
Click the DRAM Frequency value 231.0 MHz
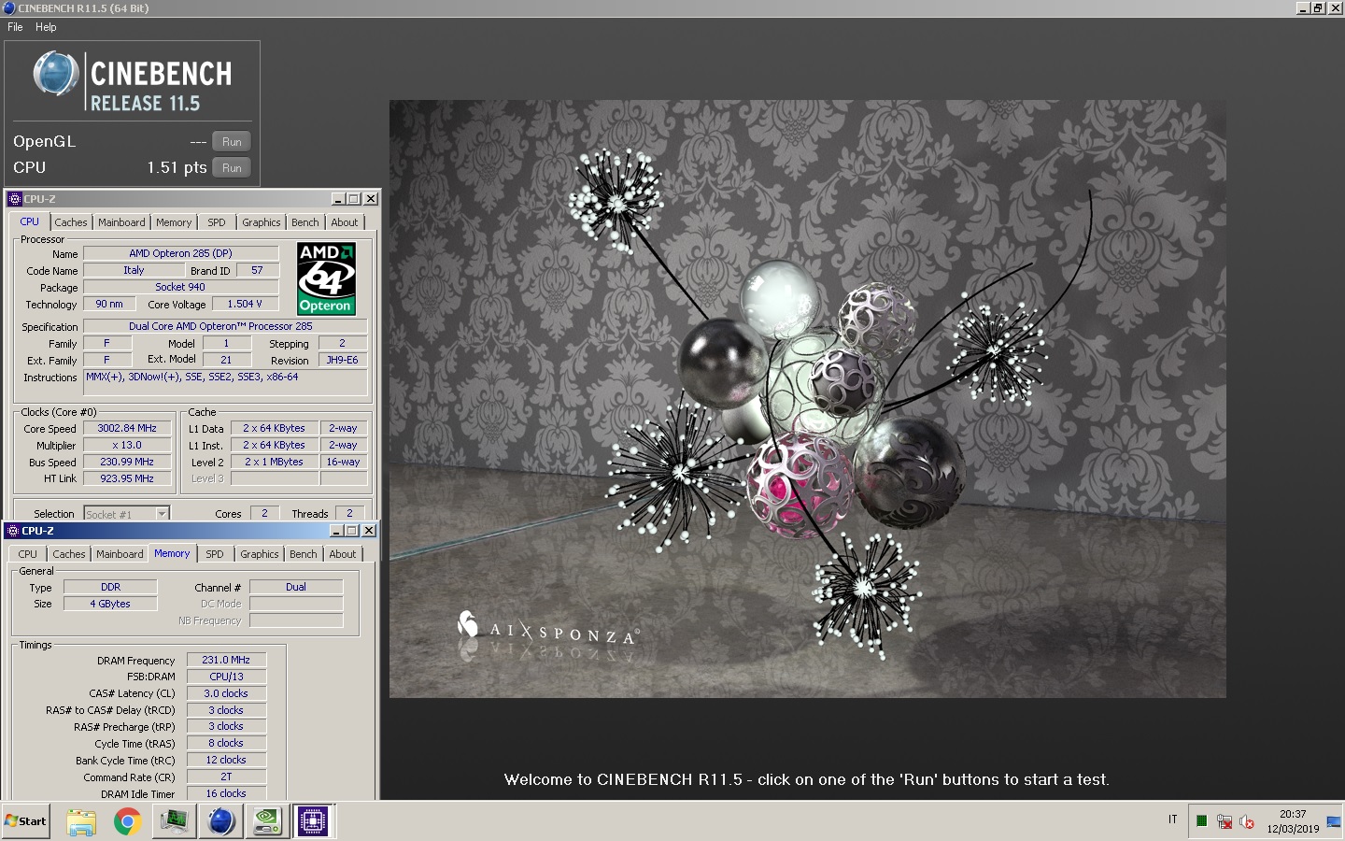(x=226, y=660)
